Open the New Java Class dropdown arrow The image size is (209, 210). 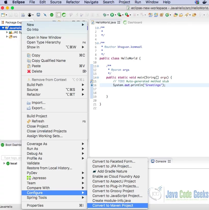170,15
